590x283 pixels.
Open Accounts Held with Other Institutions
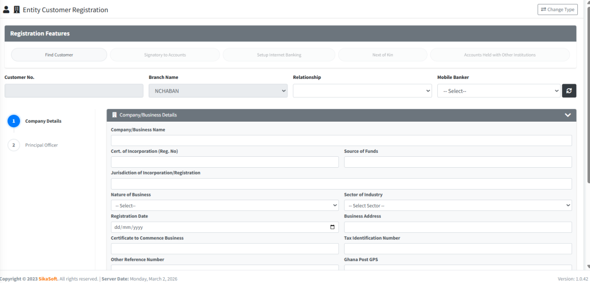(x=500, y=55)
